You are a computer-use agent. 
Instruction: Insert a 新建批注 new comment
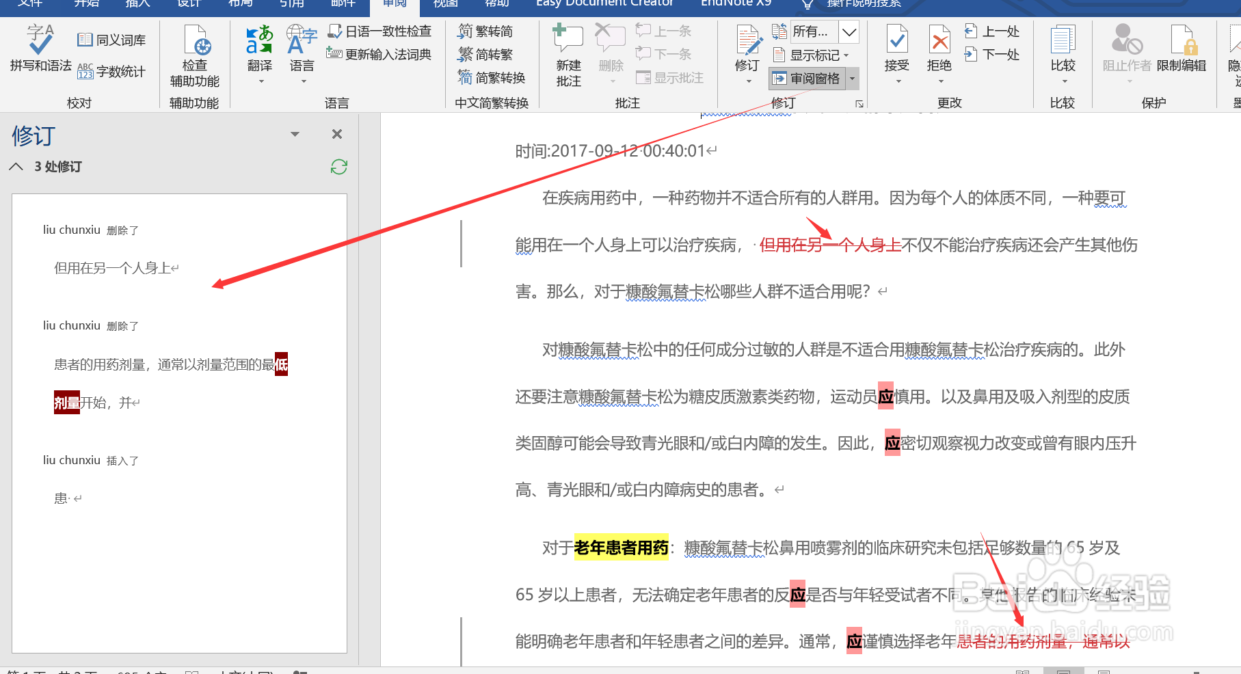[x=567, y=51]
